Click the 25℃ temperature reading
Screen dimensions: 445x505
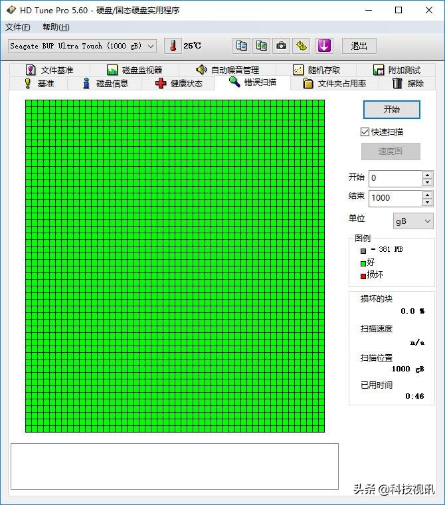click(x=192, y=46)
